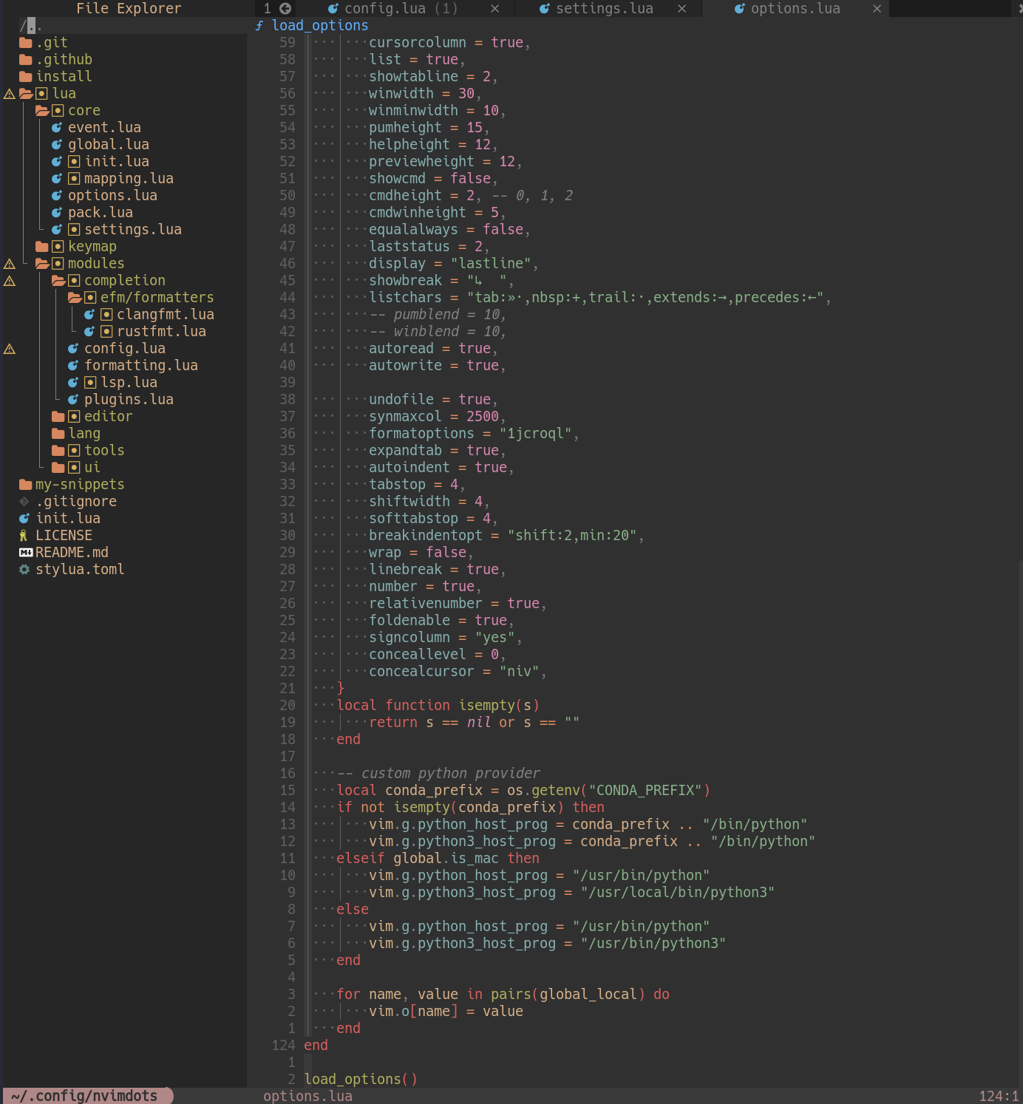Click the git icon next to .gitignore
The height and width of the screenshot is (1104, 1023).
(x=24, y=501)
